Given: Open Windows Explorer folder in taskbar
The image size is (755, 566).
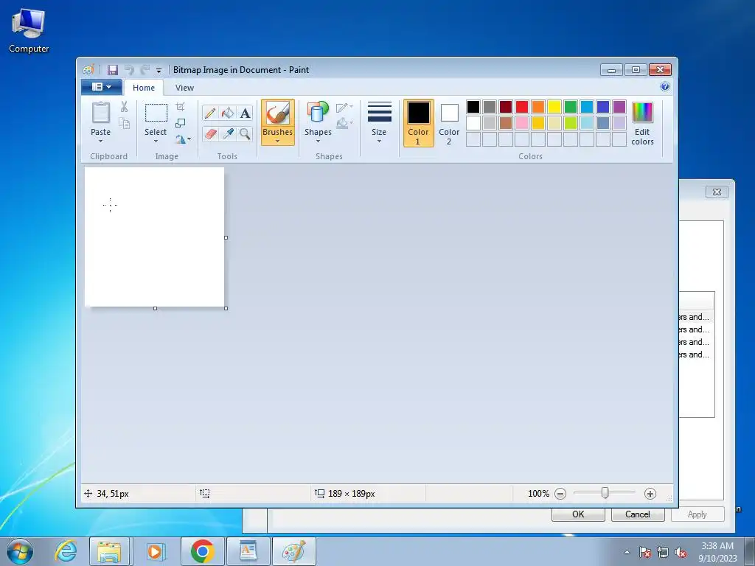Looking at the screenshot, I should (109, 551).
